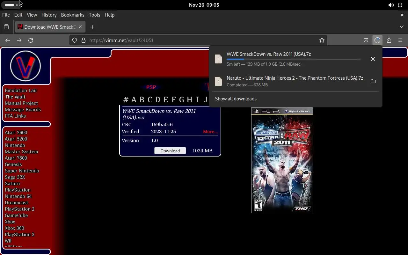The width and height of the screenshot is (408, 255).
Task: Select PlayStation 2 in the console list
Action: pos(19,209)
